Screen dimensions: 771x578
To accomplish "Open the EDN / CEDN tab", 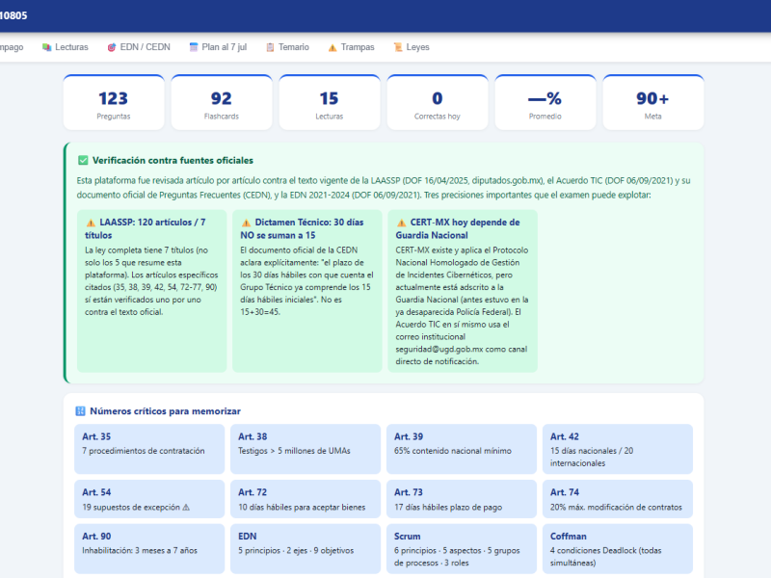I will (x=139, y=47).
